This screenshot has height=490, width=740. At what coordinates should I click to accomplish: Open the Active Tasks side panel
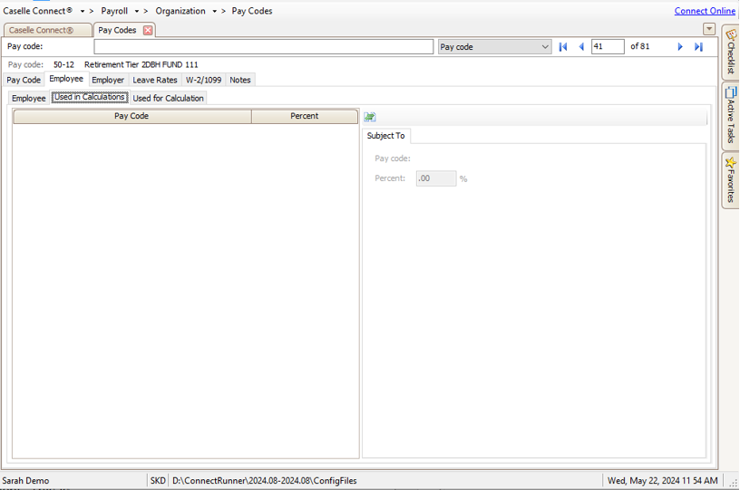[x=730, y=115]
